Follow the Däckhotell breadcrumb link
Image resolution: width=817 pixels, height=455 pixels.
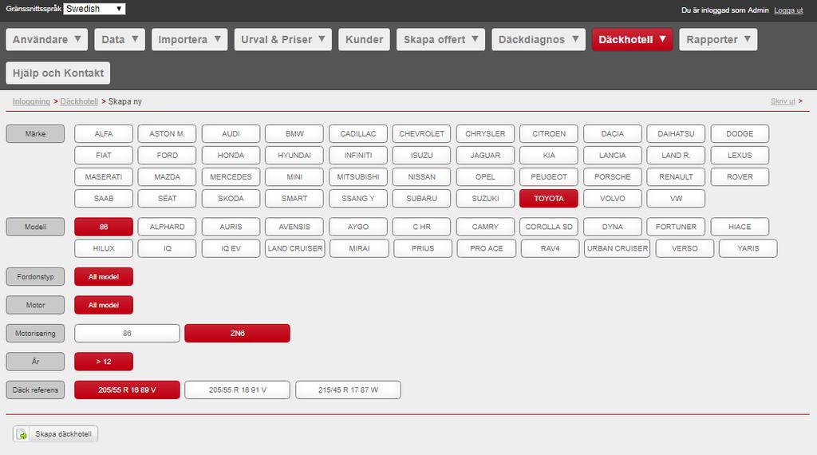(x=79, y=101)
